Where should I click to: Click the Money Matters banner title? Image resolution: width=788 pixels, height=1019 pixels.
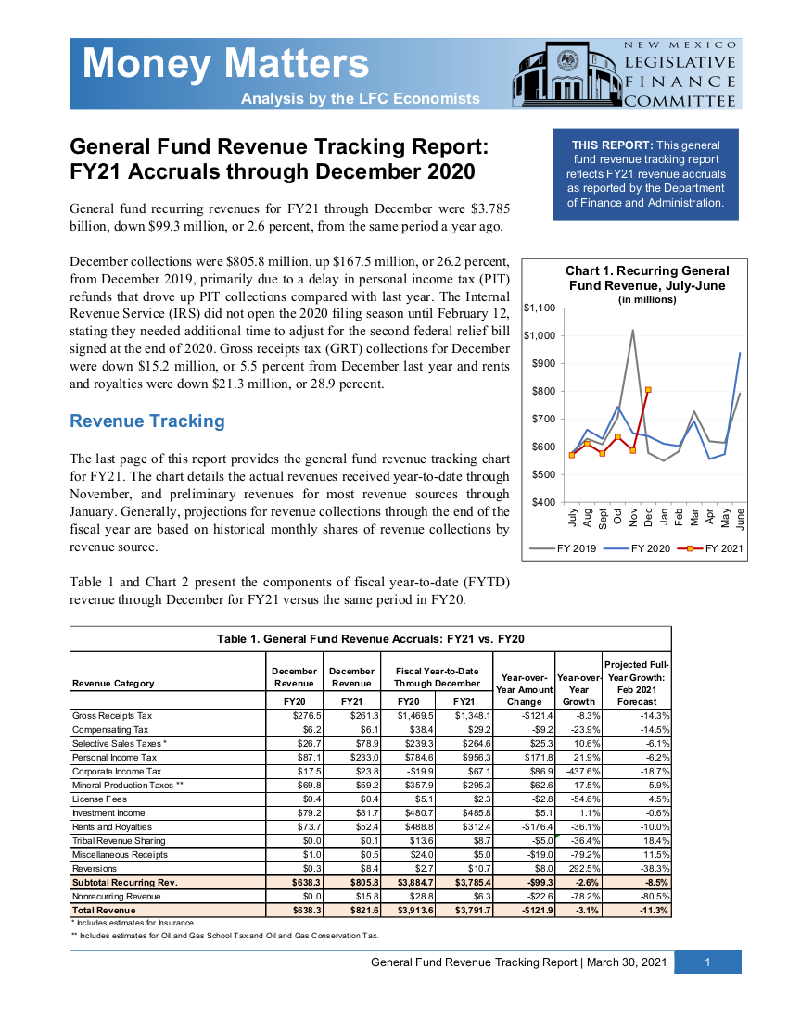point(225,63)
